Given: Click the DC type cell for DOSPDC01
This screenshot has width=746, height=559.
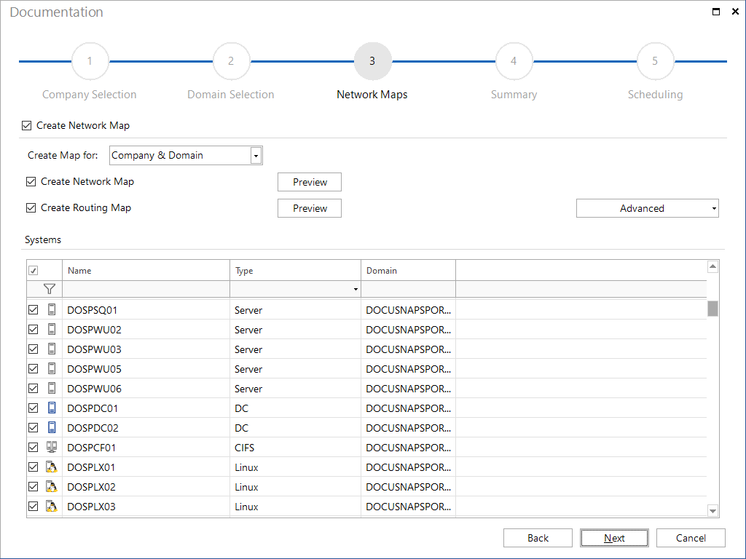Looking at the screenshot, I should [296, 408].
